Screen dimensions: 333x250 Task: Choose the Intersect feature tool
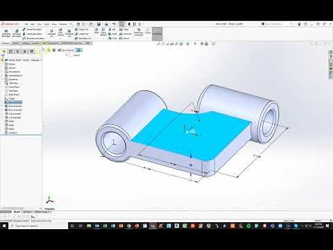126,34
